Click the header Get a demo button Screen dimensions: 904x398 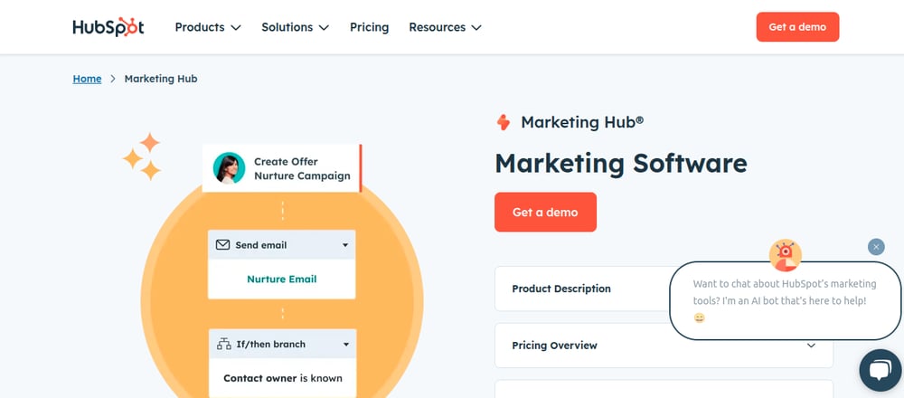[x=797, y=26]
